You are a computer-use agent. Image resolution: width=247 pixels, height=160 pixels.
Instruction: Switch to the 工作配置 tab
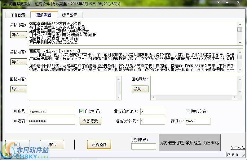point(18,15)
